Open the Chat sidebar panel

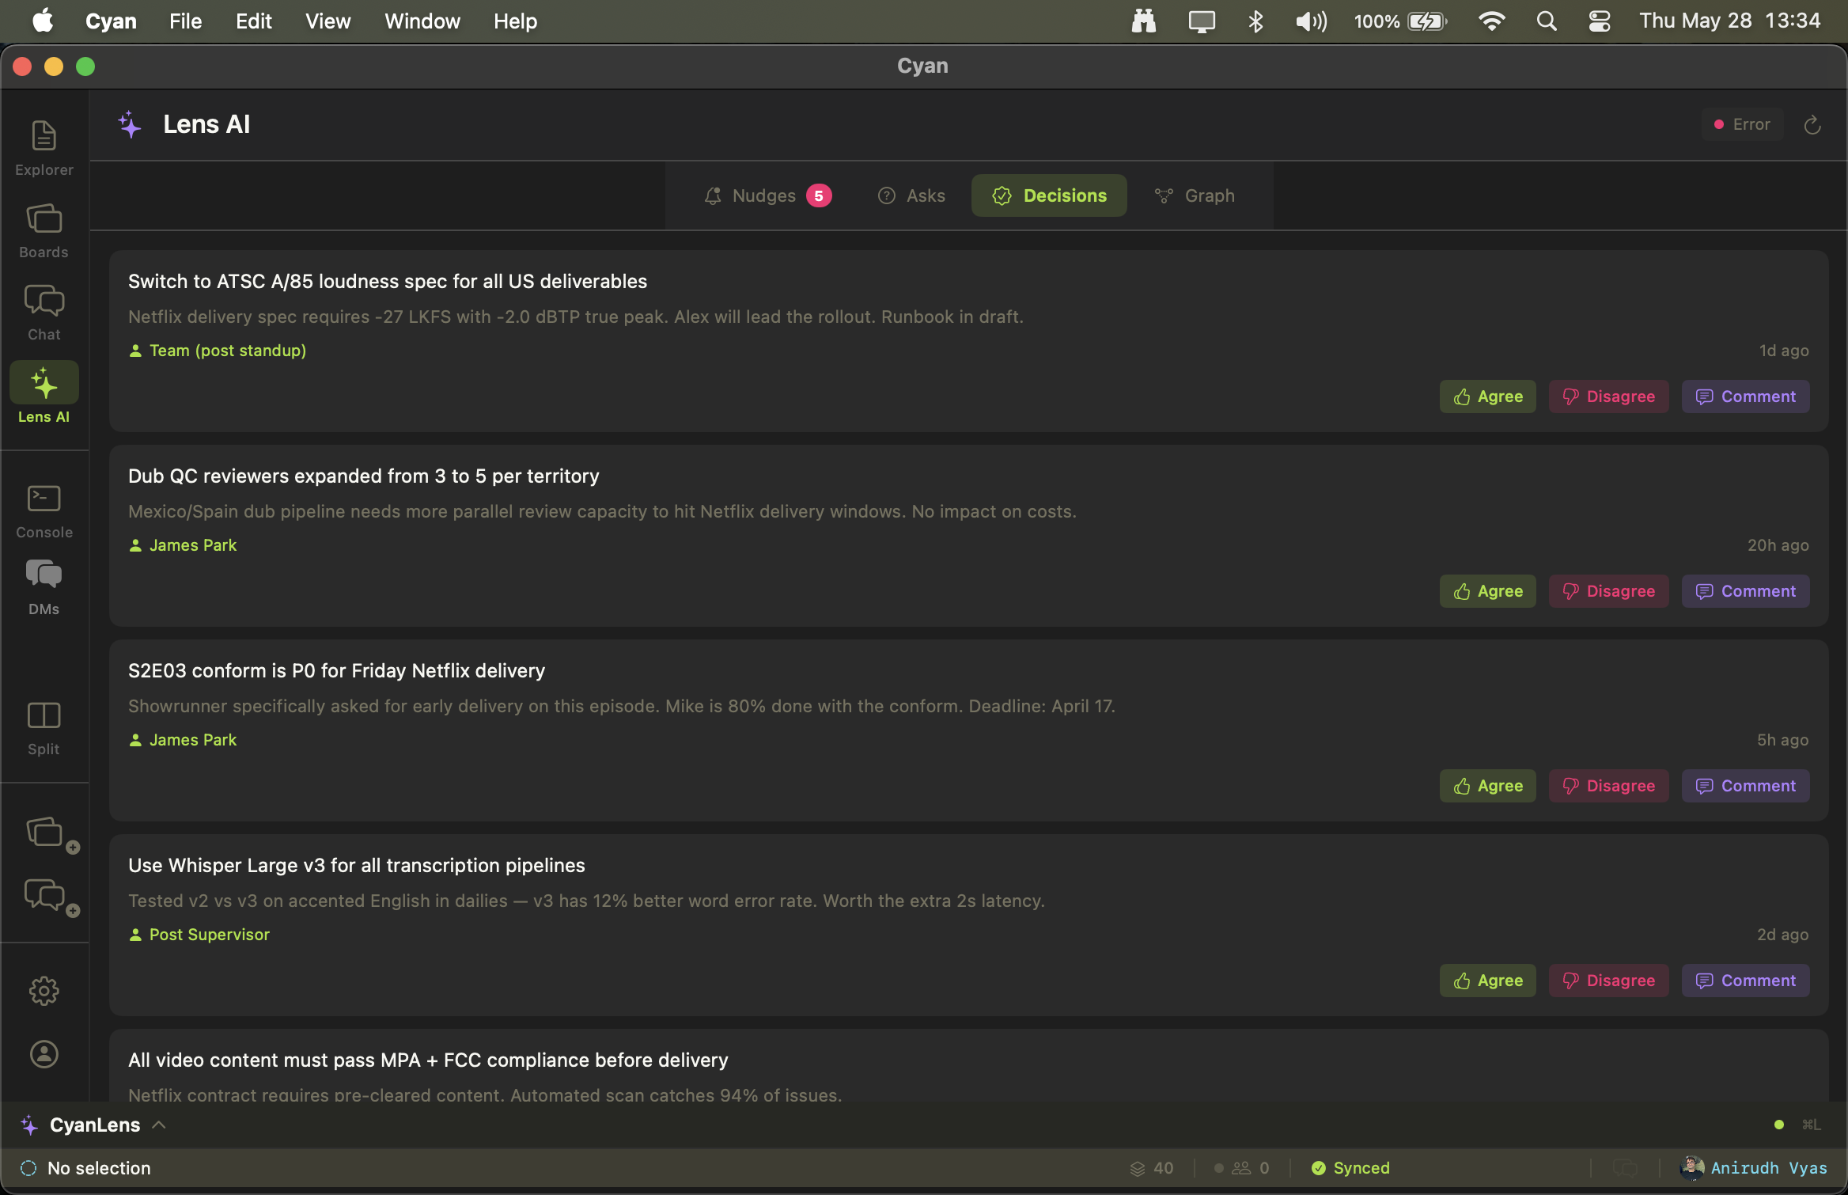44,313
